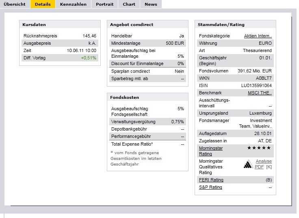Go to the Portrait tab
Viewport: 299px width, 218px height.
pos(105,4)
